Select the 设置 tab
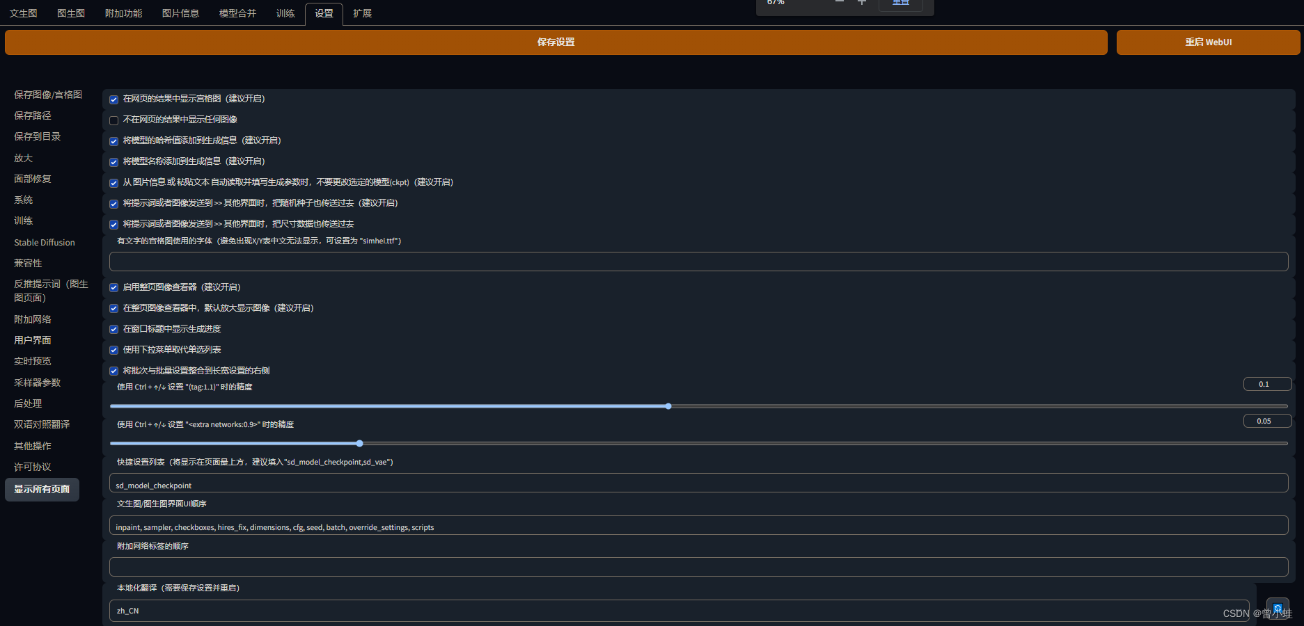The height and width of the screenshot is (626, 1304). point(324,13)
